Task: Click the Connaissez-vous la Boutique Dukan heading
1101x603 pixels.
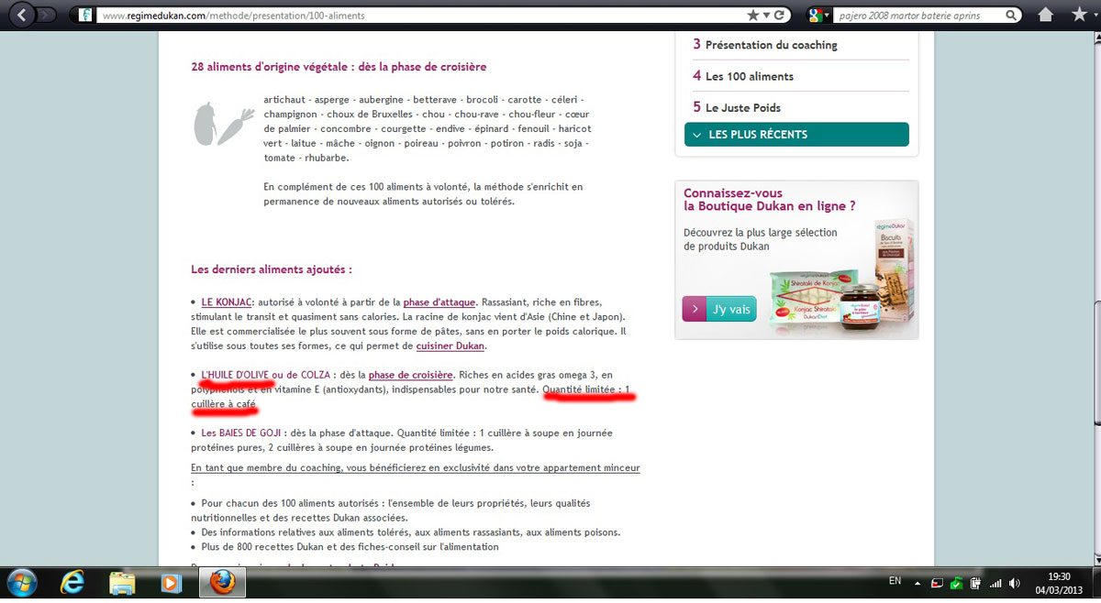Action: click(770, 200)
